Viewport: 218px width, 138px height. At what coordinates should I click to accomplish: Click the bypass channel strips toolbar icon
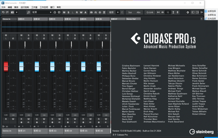[100, 12]
